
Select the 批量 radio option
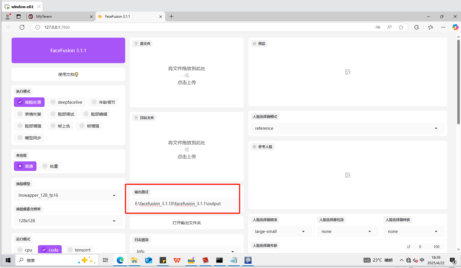coord(50,166)
